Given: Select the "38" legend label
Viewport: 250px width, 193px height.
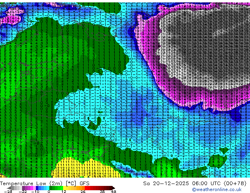Looking at the screenshot, I should point(102,191).
